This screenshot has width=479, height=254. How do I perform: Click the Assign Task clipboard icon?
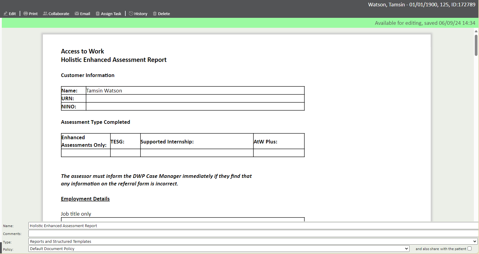click(x=98, y=14)
